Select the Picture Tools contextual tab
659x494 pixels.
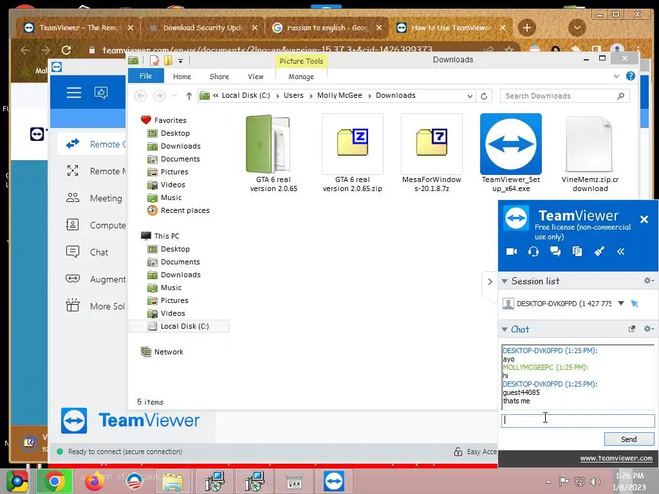[301, 61]
